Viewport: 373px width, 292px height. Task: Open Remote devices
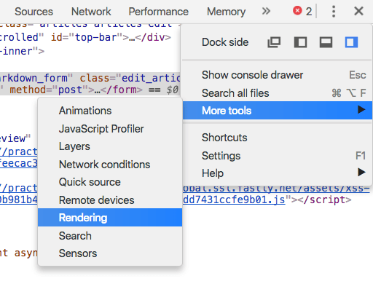pos(110,200)
